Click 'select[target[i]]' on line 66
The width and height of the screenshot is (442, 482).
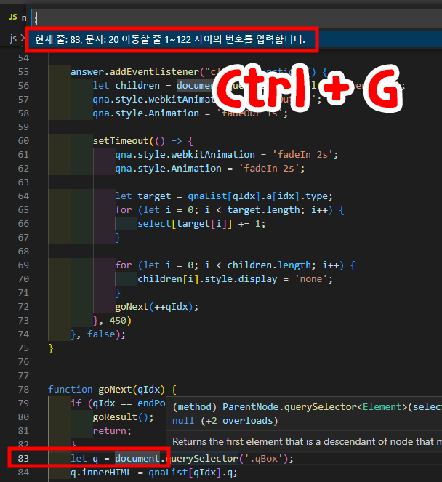(185, 224)
